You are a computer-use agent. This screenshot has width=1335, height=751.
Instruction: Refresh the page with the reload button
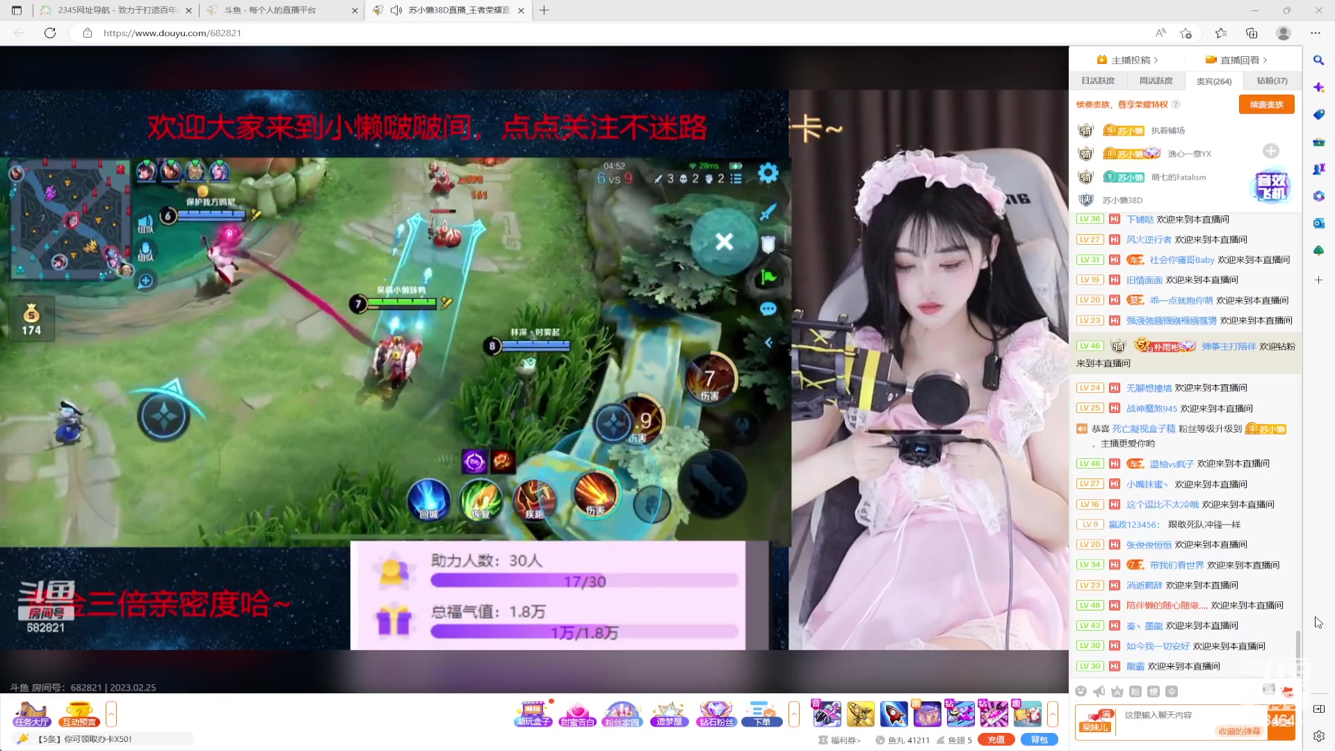pos(50,33)
